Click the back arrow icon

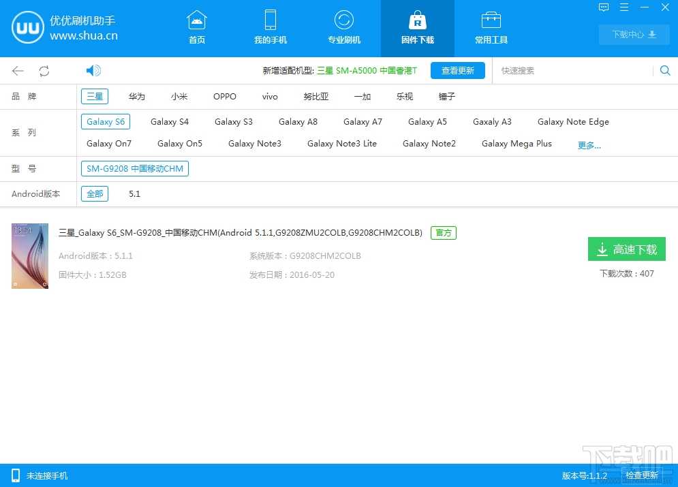pyautogui.click(x=18, y=71)
